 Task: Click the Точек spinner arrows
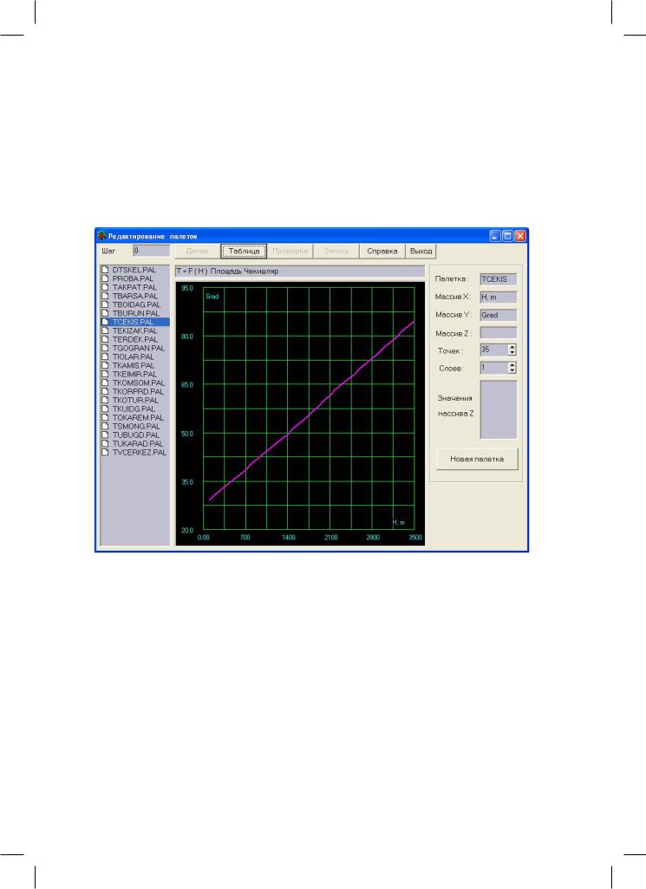512,350
